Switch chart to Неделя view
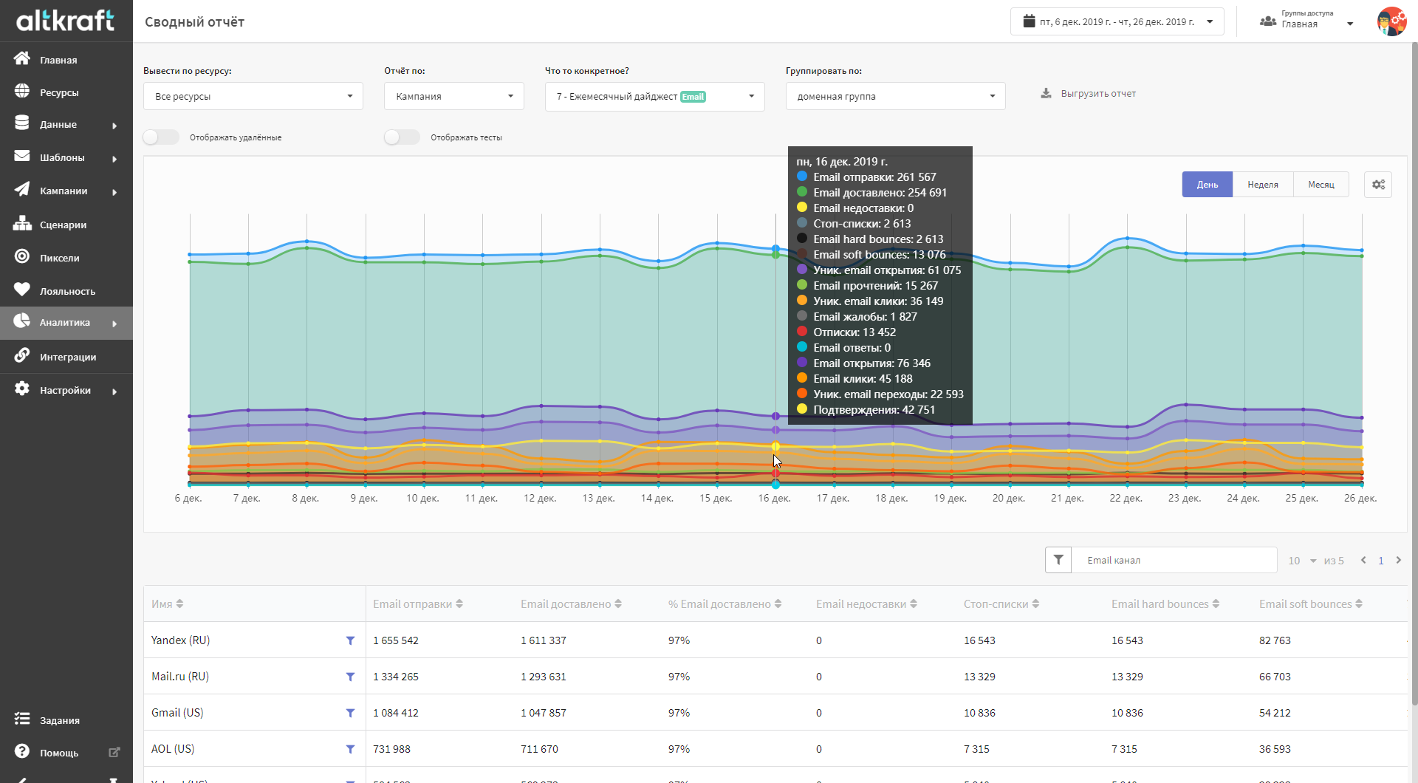Viewport: 1418px width, 783px height. point(1263,185)
